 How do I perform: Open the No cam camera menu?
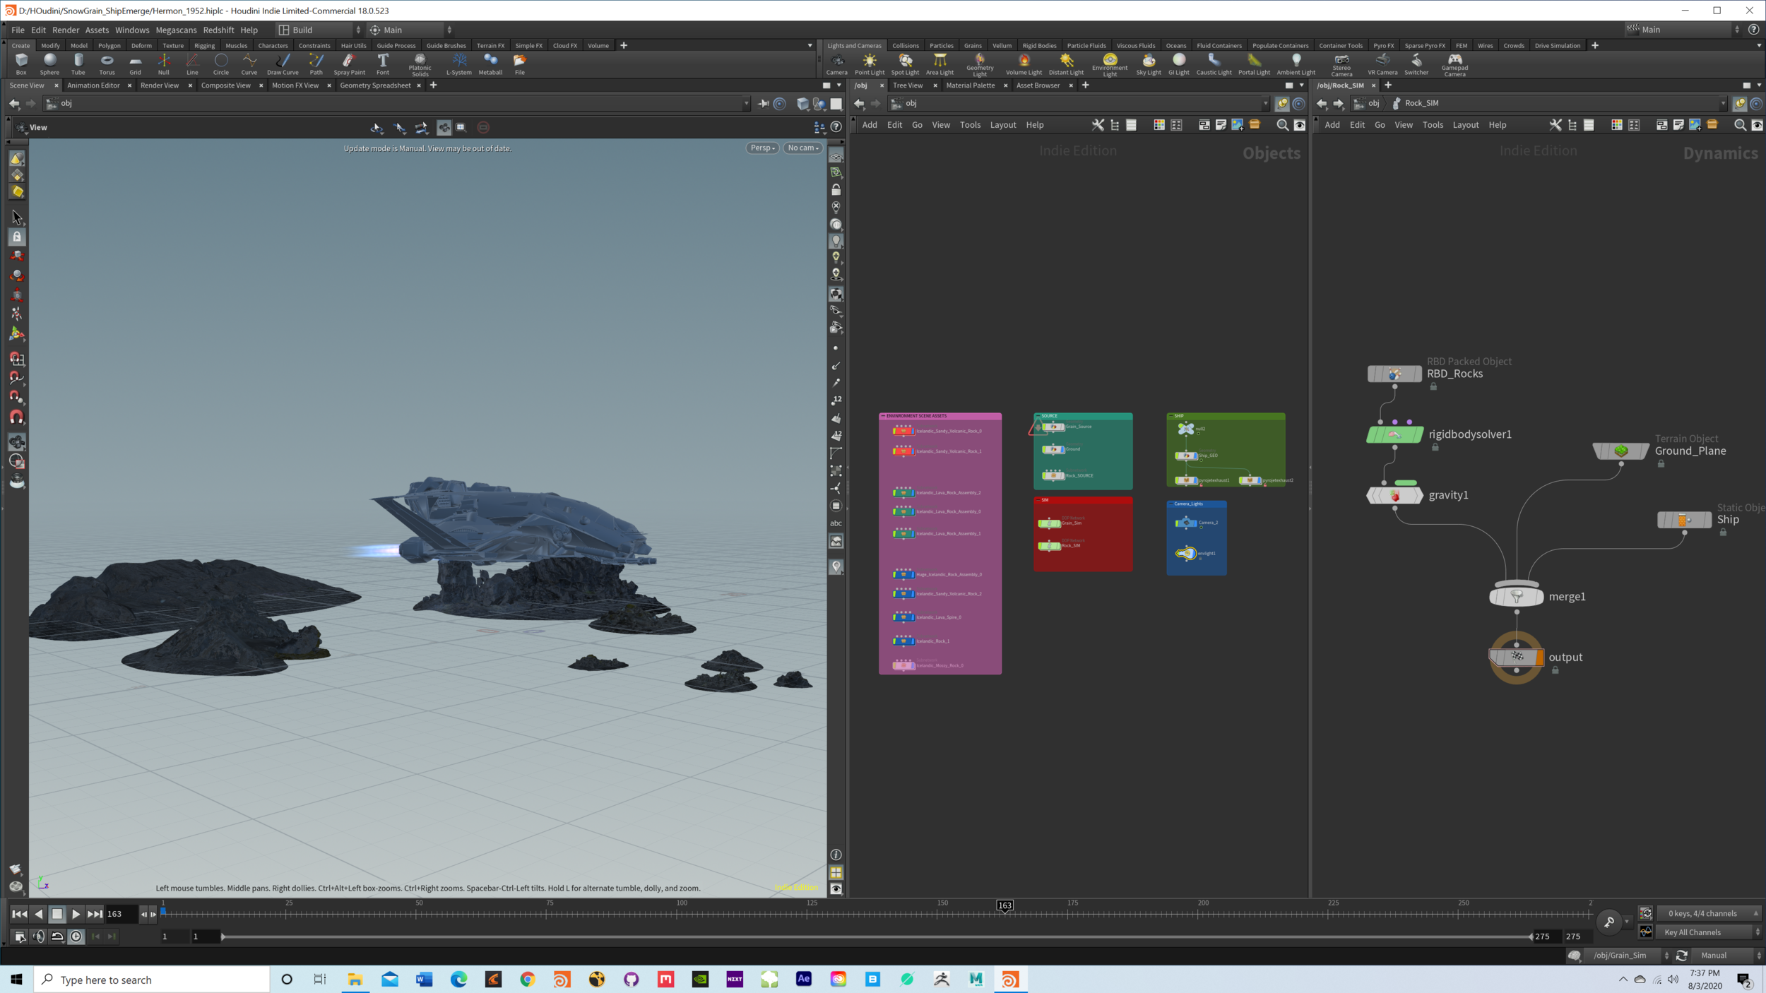[802, 148]
